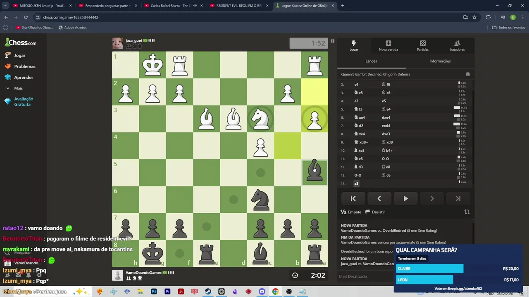
Task: Open tab search dropdown arrow
Action: [x=5, y=6]
